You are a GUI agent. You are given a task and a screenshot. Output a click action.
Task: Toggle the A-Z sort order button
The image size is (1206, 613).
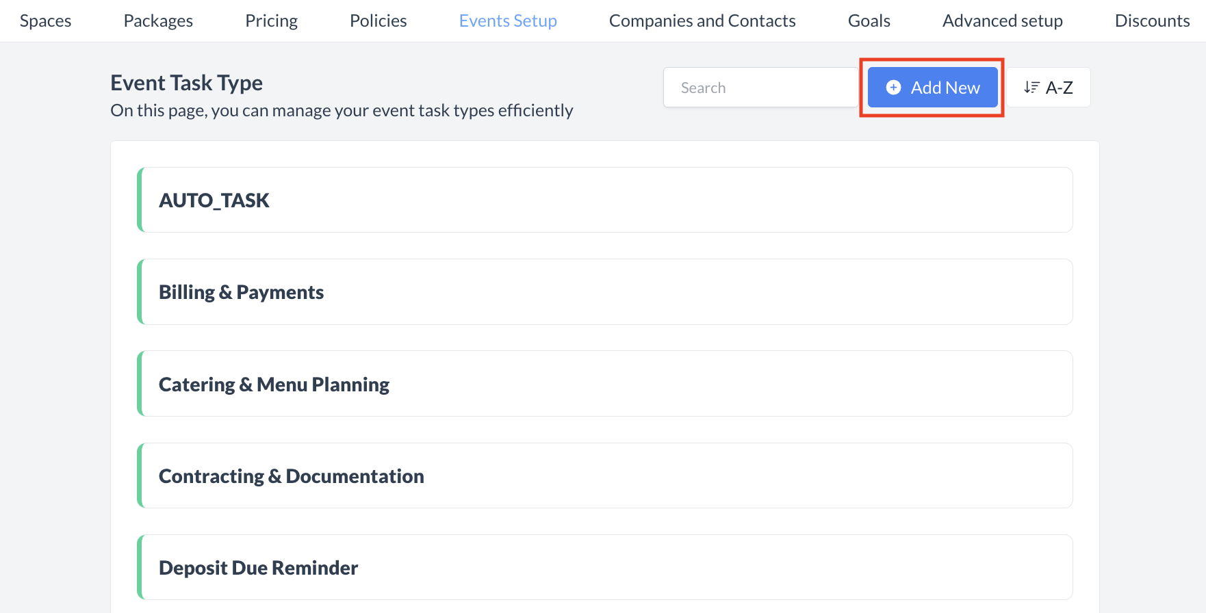tap(1048, 88)
